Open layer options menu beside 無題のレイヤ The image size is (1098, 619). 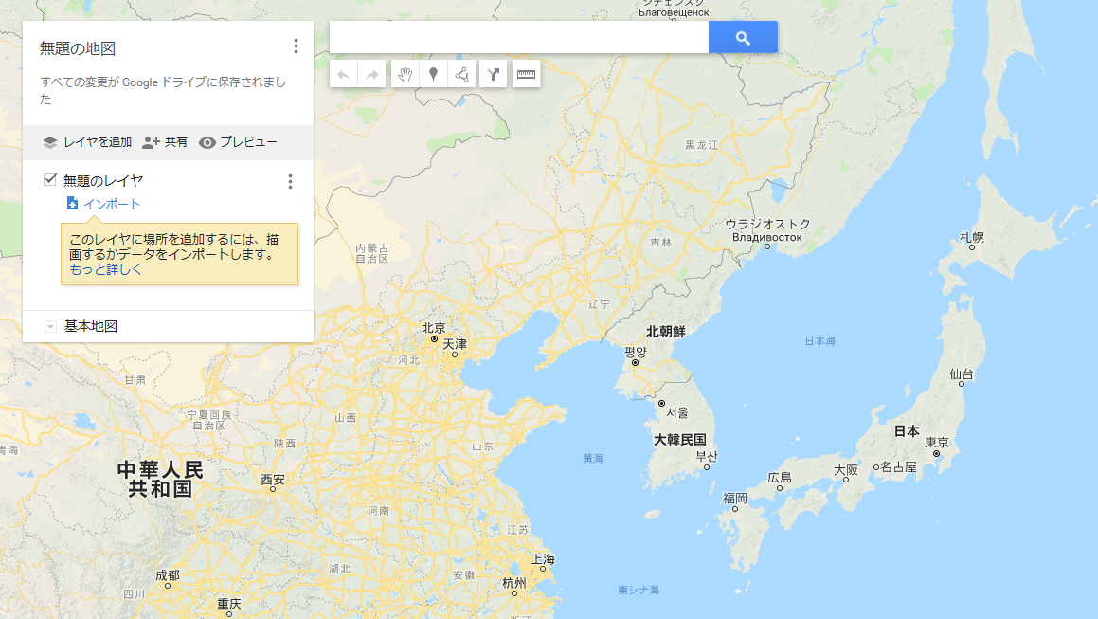tap(290, 182)
